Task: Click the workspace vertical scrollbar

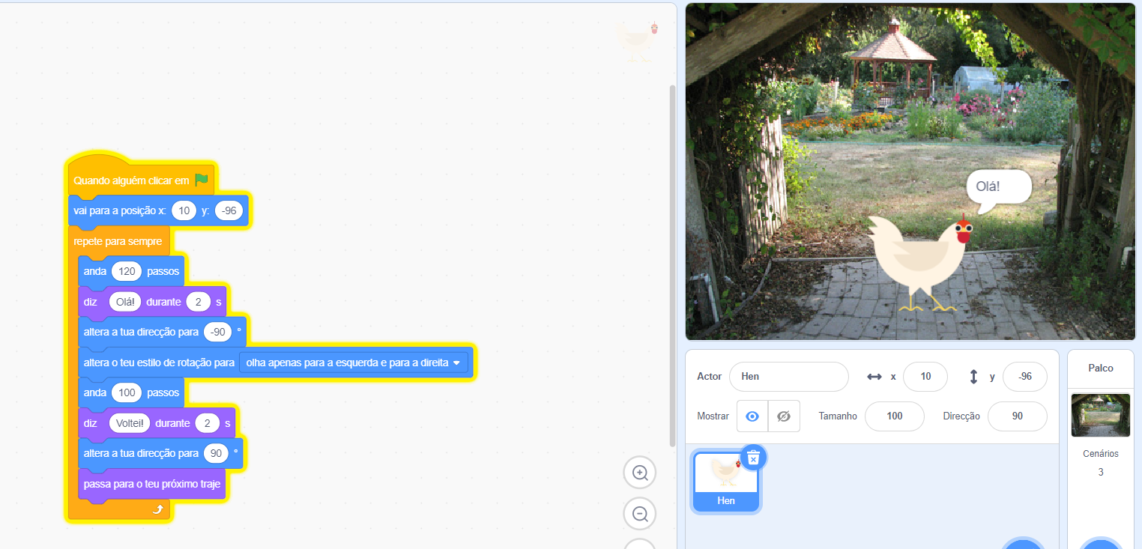Action: [x=672, y=266]
